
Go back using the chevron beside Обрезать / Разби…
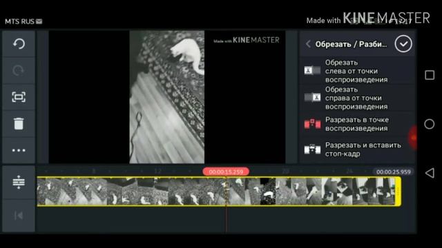(x=308, y=44)
